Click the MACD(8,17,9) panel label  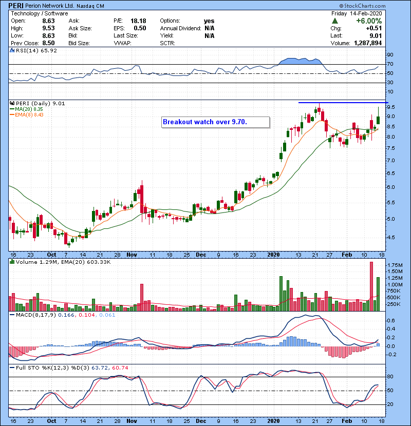[36, 315]
